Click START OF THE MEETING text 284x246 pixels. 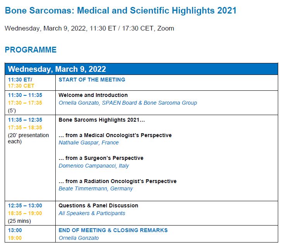click(92, 80)
